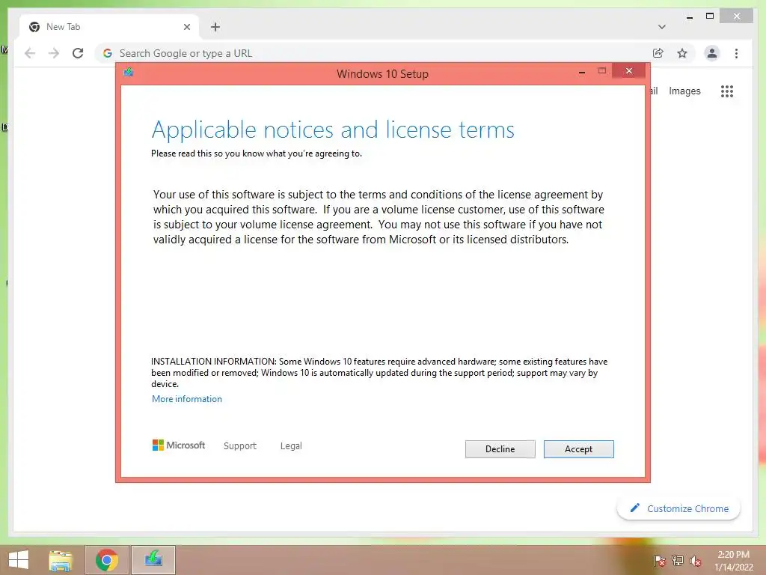Screen dimensions: 766x575
Task: Click the Microsoft logo in Setup
Action: [179, 445]
